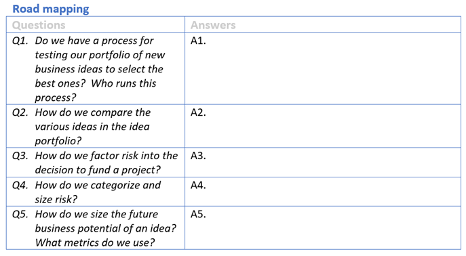The height and width of the screenshot is (256, 466).
Task: Click the A5 answer cell
Action: pos(323,228)
